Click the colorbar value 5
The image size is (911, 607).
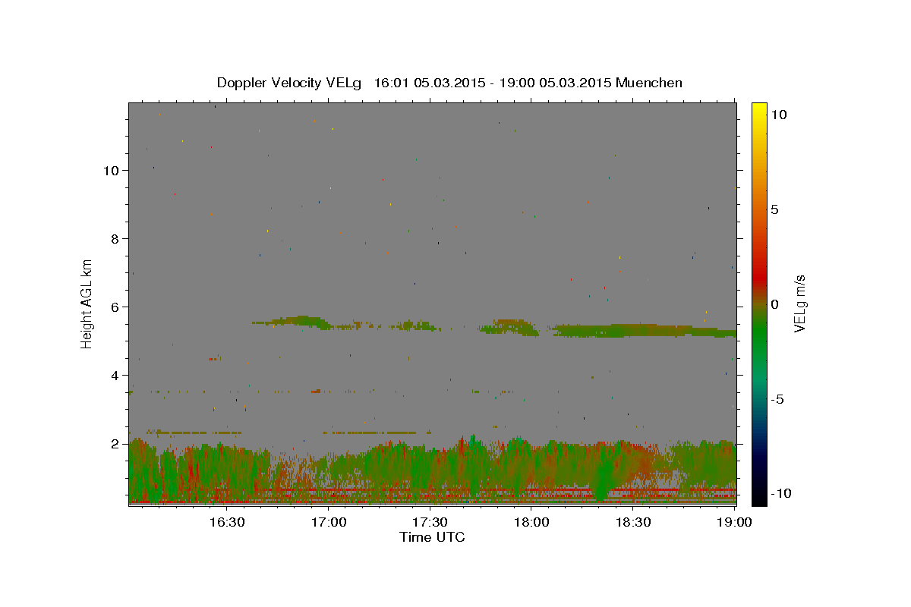click(774, 209)
